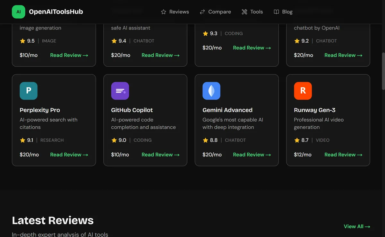
Task: Click the Perplexity Pro teal P icon
Action: pos(29,91)
